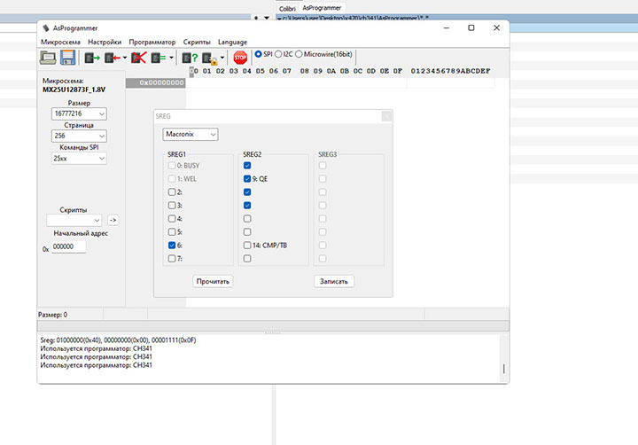This screenshot has width=638, height=445.
Task: Open the Настройки menu
Action: point(105,42)
